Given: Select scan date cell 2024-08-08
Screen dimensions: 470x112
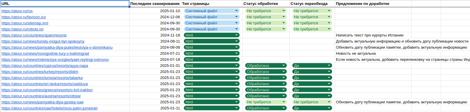Looking at the screenshot, I should pos(155,47).
